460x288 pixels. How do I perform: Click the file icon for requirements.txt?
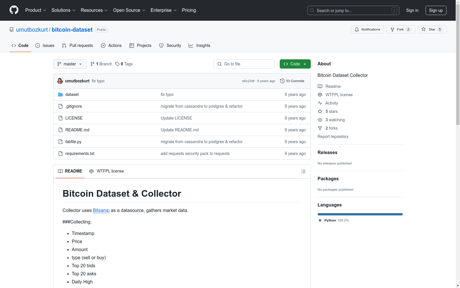coord(60,154)
